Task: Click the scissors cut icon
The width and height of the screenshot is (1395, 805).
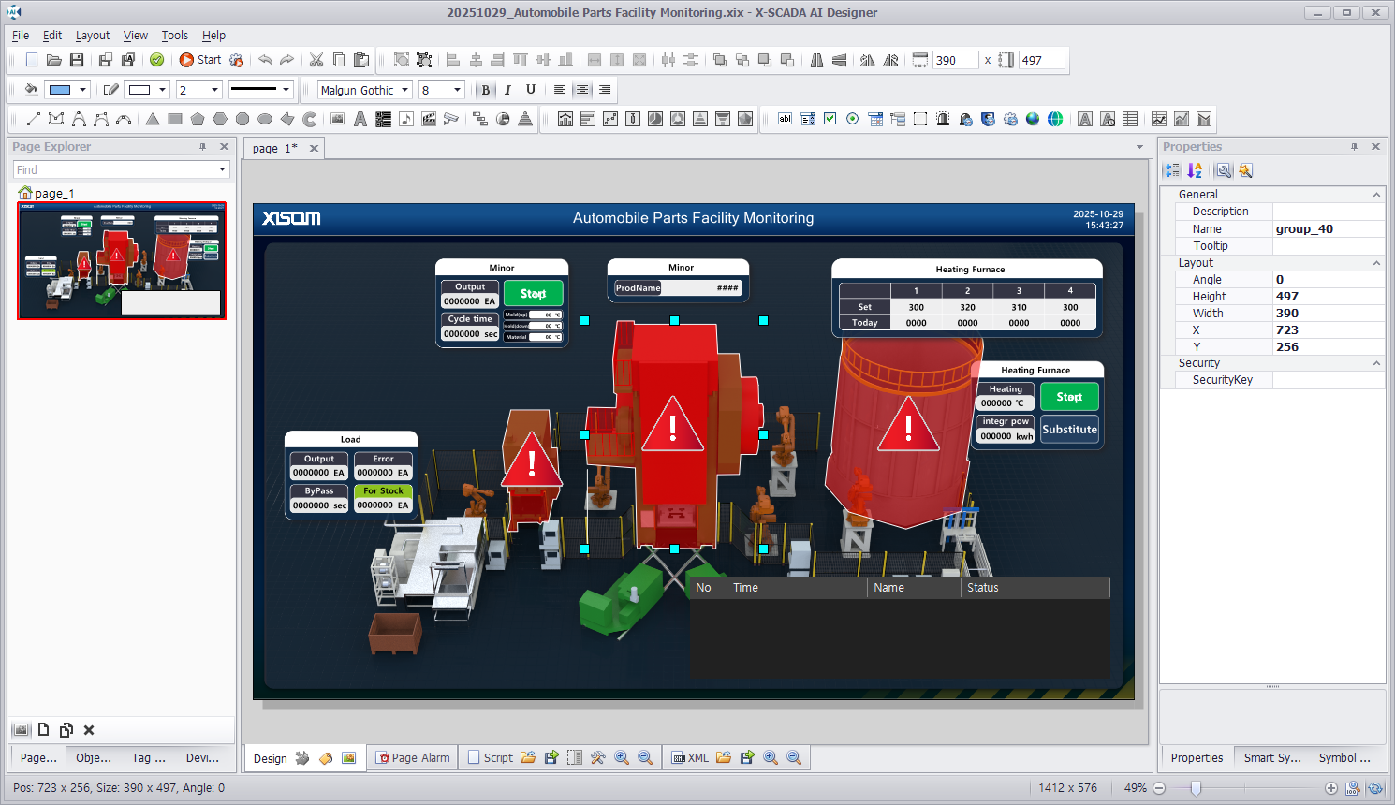Action: (316, 60)
